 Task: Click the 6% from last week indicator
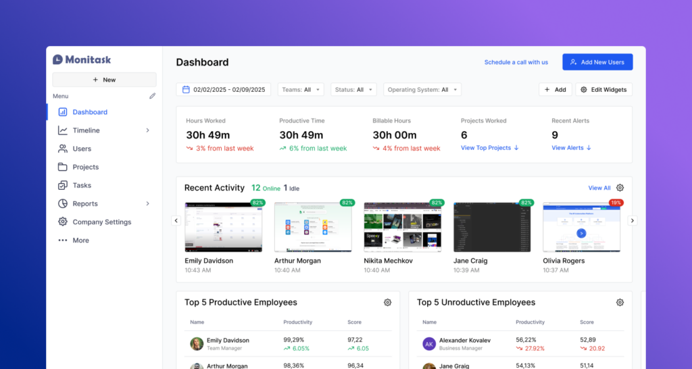tap(314, 149)
